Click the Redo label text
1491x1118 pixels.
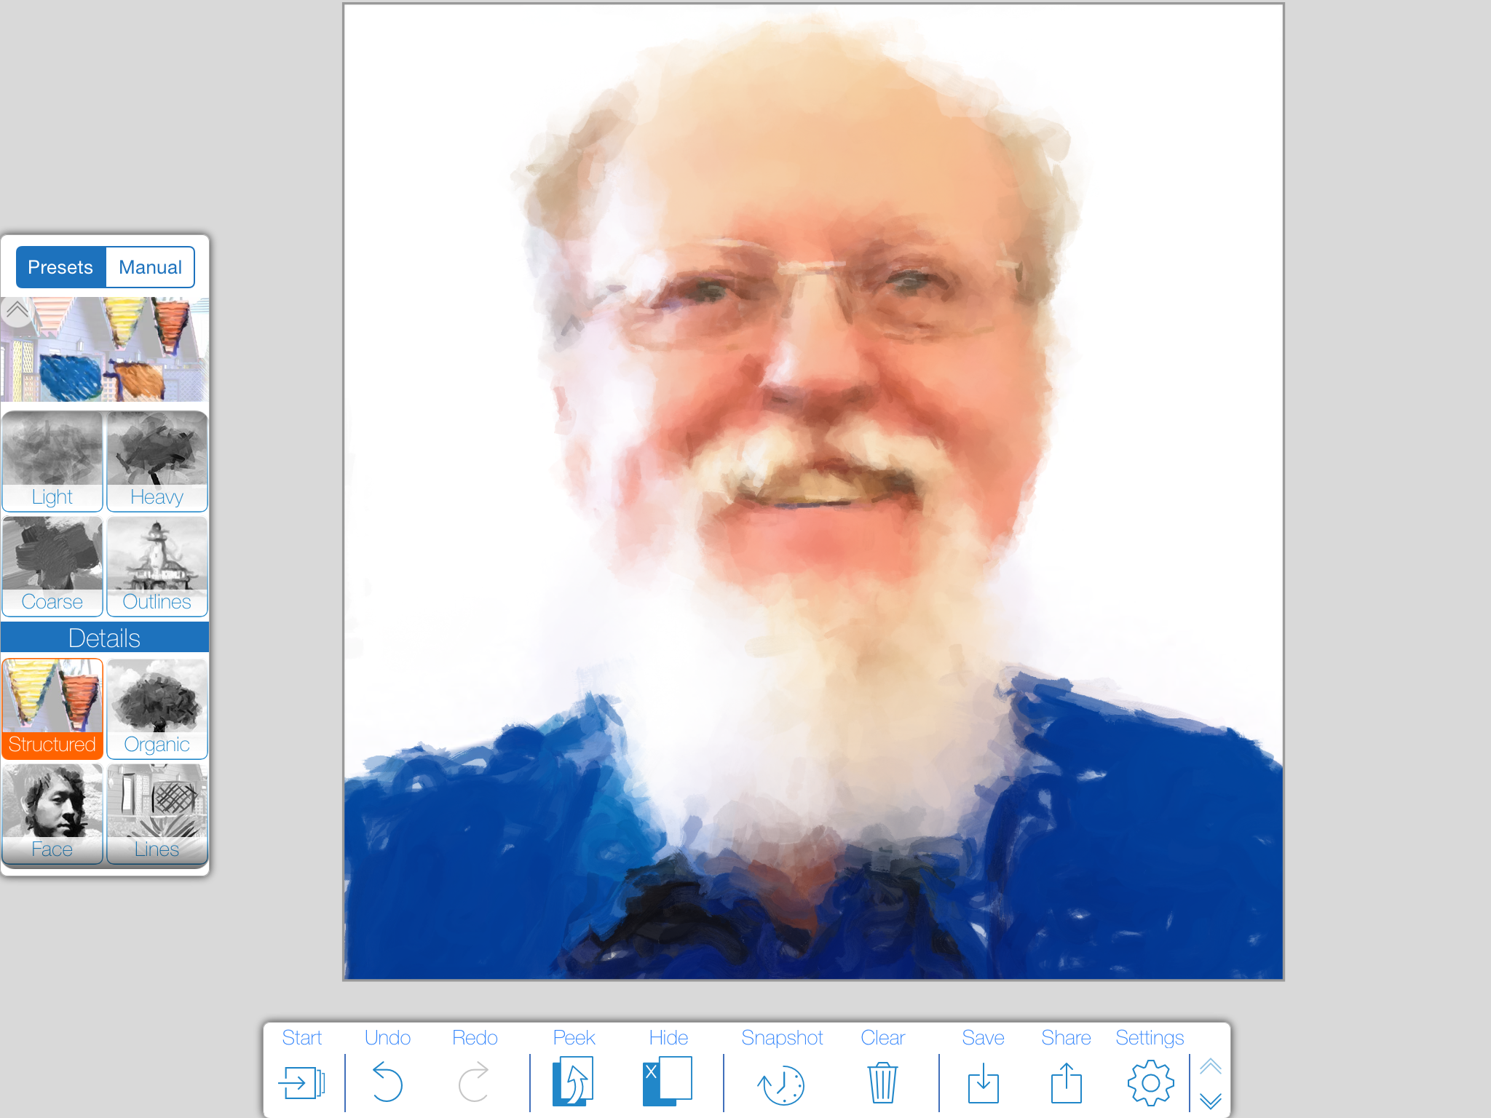coord(475,1037)
